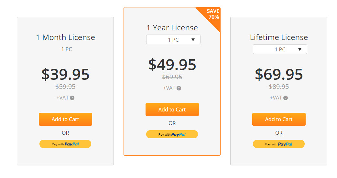The height and width of the screenshot is (178, 337).
Task: Click the SAVE 70% corner ribbon
Action: point(212,15)
